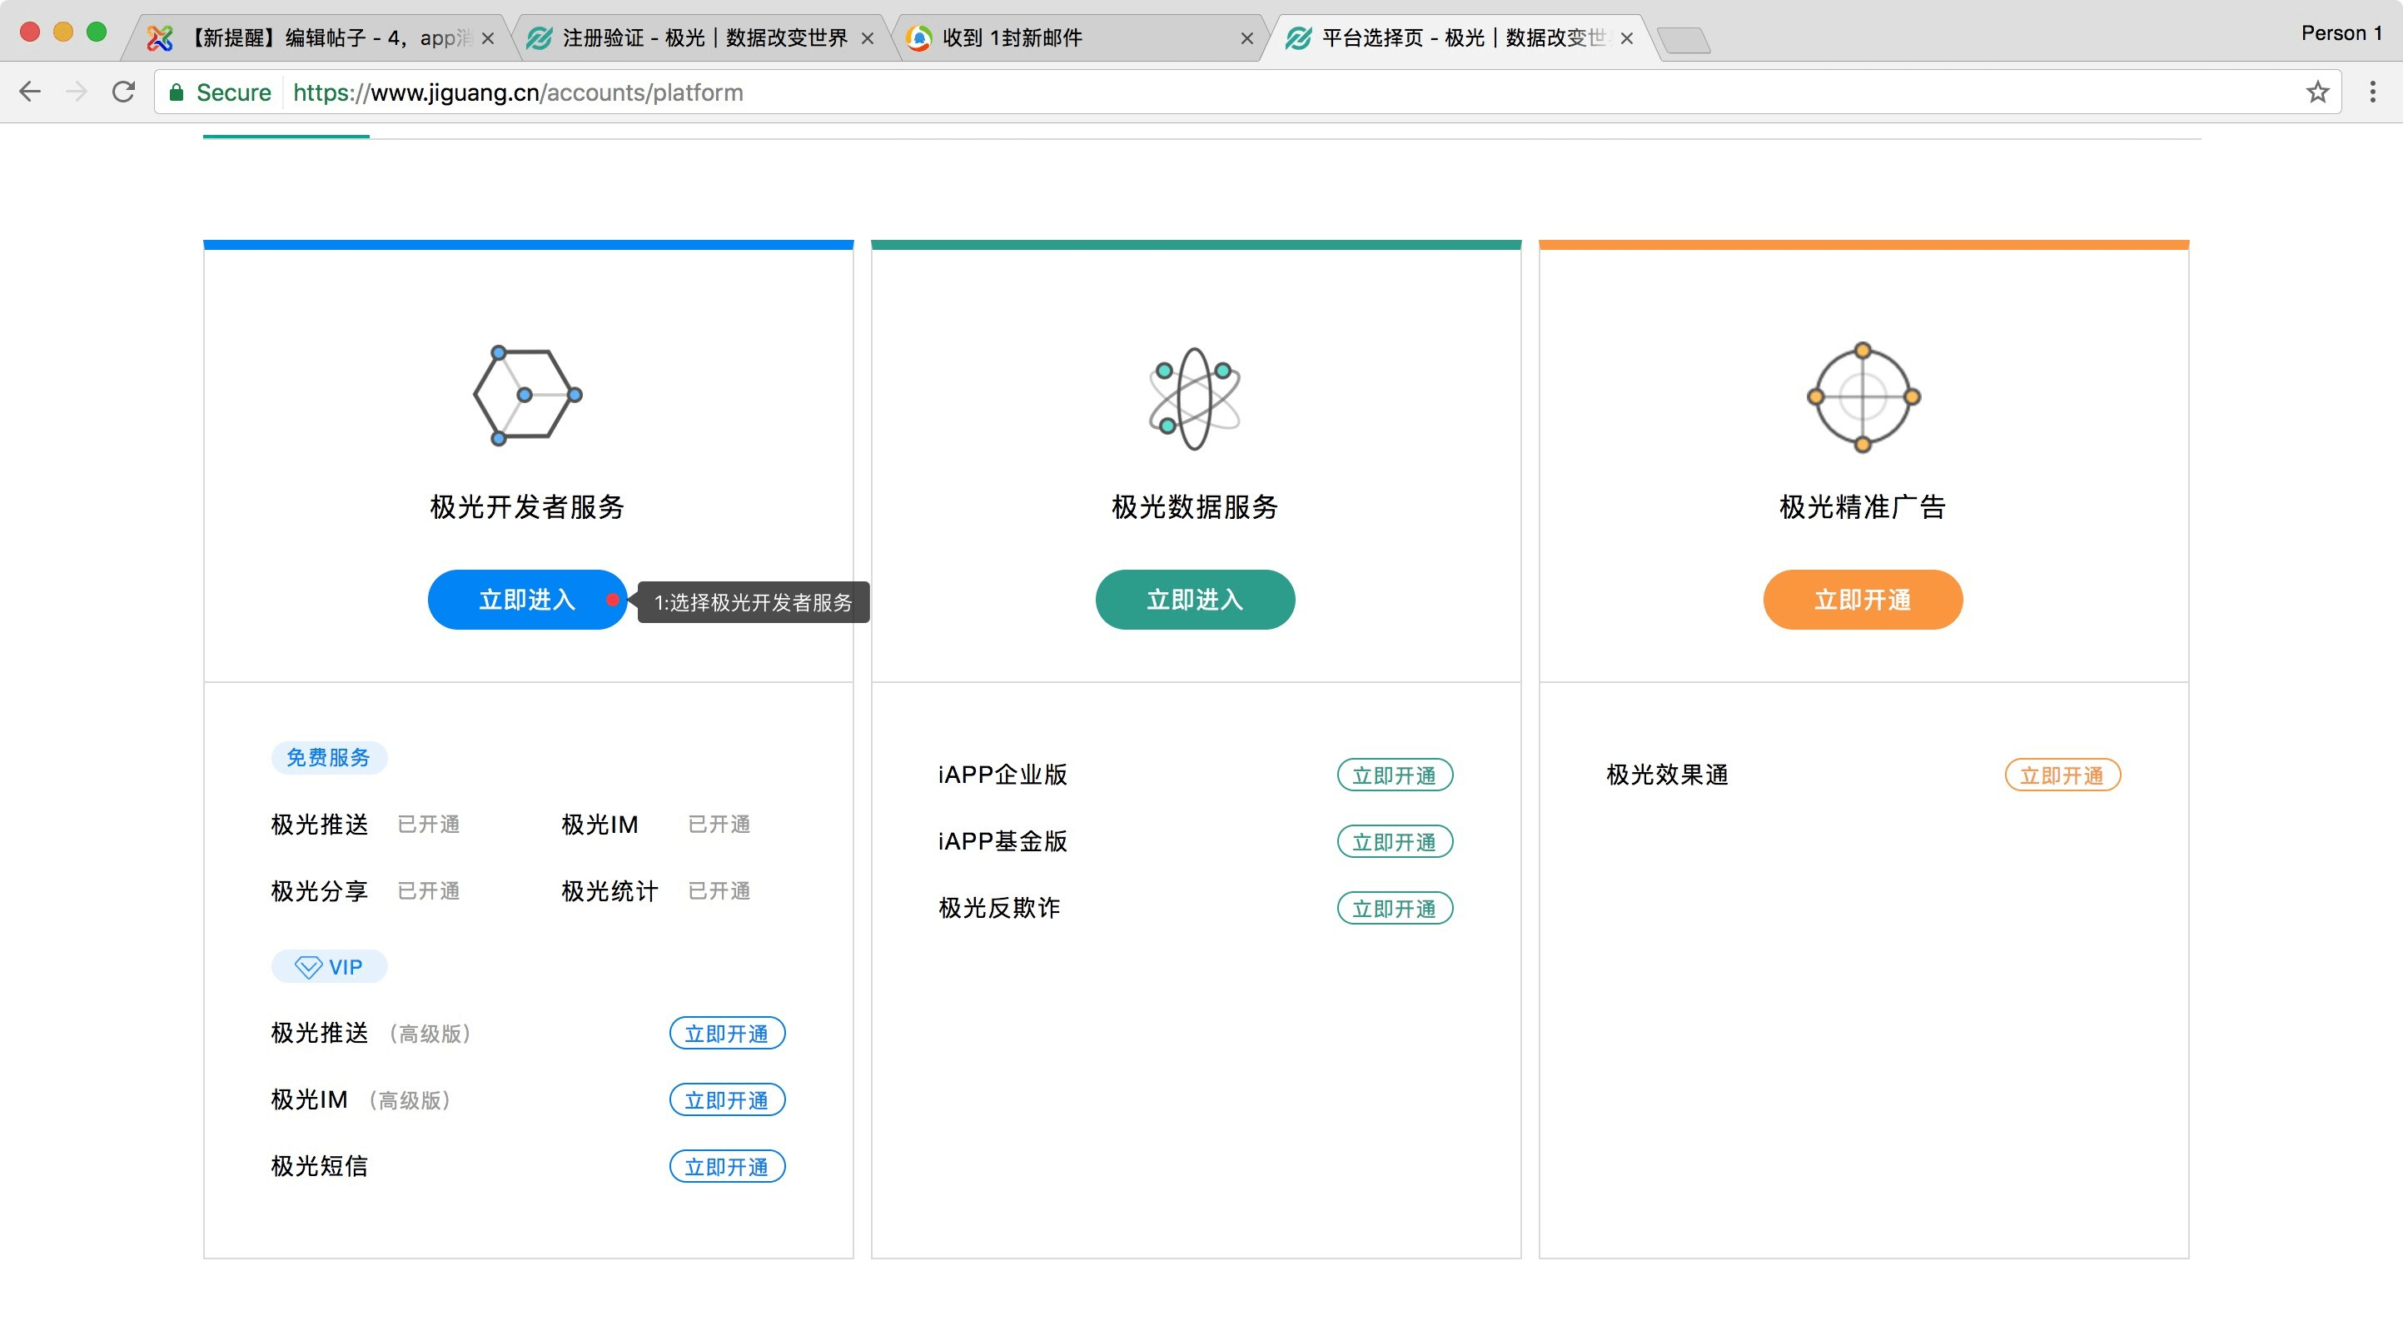Close the 平台选择页 tab

(1627, 38)
